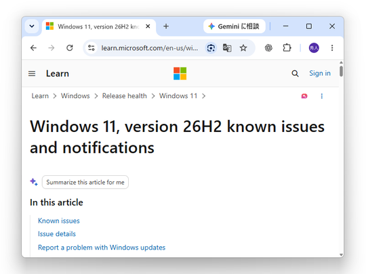The image size is (366, 274).
Task: Open Google Lens search icon
Action: (211, 48)
